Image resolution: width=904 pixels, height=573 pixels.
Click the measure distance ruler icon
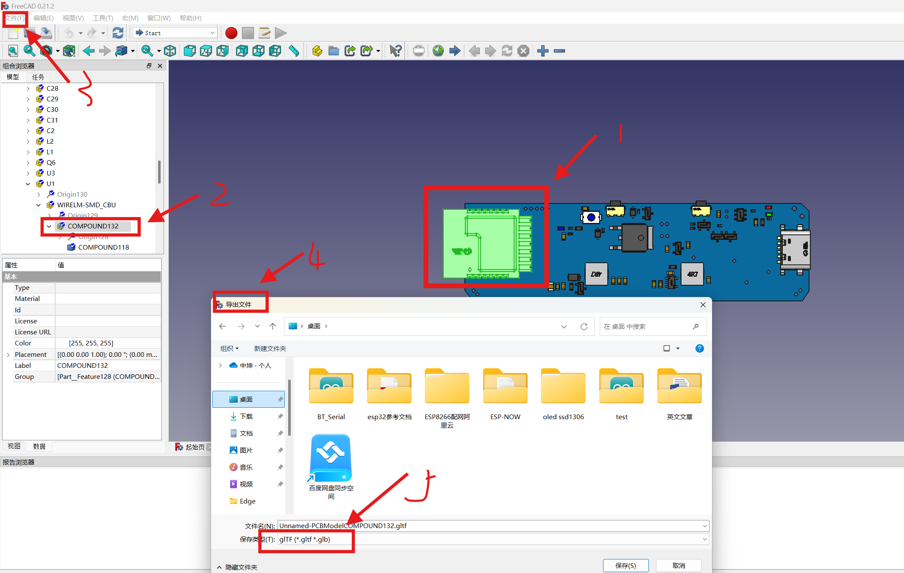(294, 51)
